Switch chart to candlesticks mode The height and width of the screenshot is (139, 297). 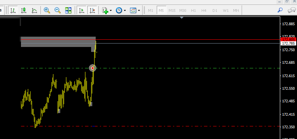(x=24, y=10)
